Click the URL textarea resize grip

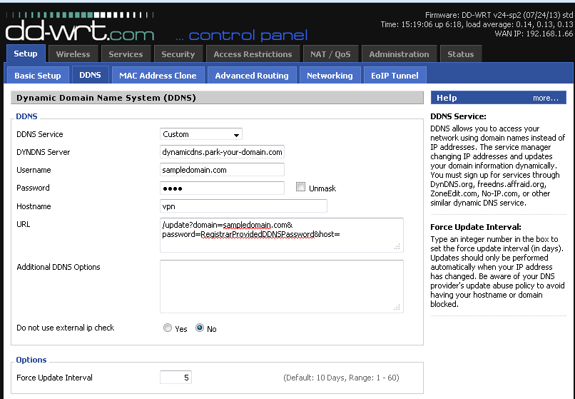397,247
